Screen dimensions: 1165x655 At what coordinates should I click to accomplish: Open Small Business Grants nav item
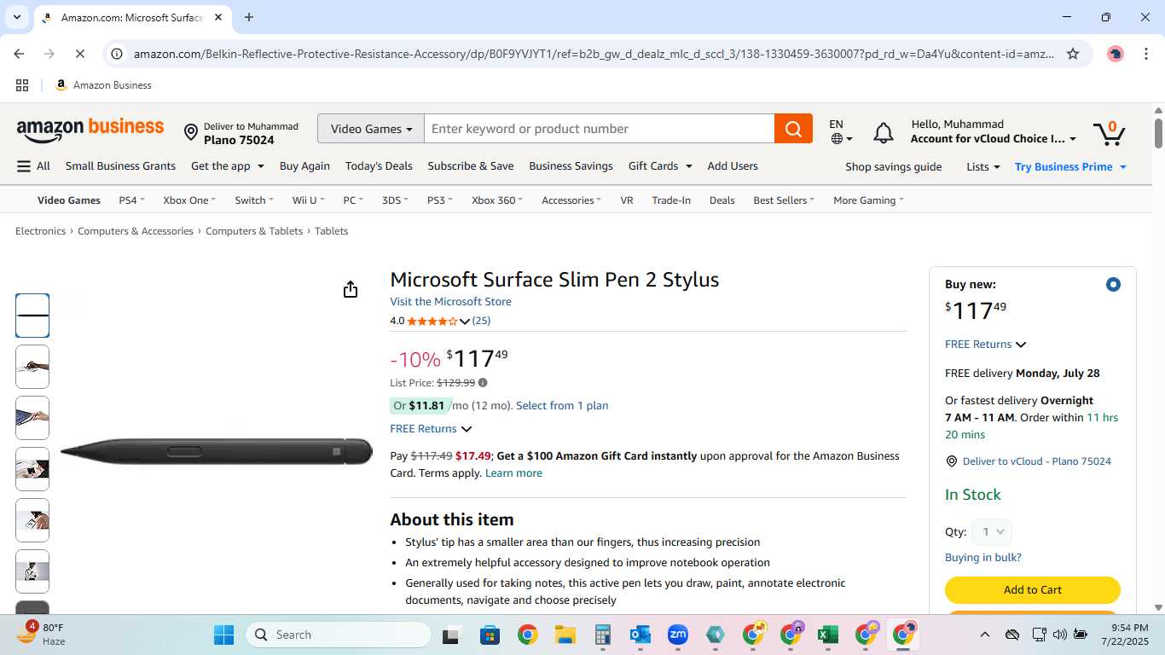point(120,166)
